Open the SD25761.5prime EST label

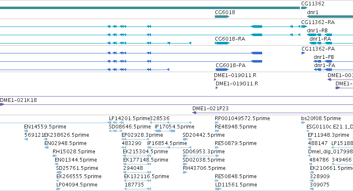coord(77,169)
